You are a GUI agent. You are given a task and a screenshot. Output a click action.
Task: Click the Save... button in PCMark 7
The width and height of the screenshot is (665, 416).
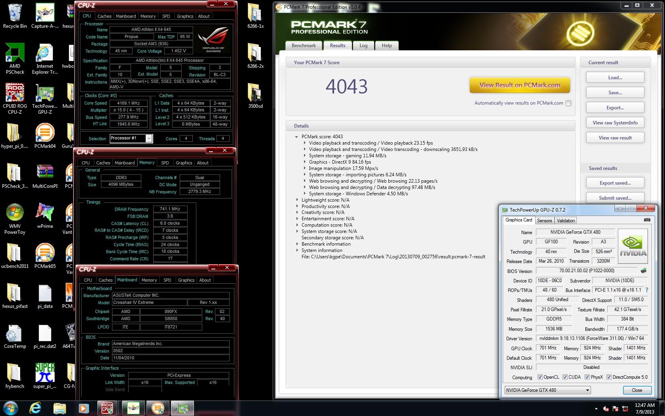tap(615, 93)
